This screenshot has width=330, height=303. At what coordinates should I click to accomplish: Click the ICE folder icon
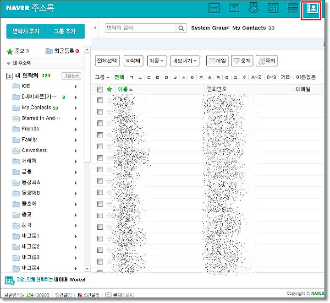coord(16,87)
